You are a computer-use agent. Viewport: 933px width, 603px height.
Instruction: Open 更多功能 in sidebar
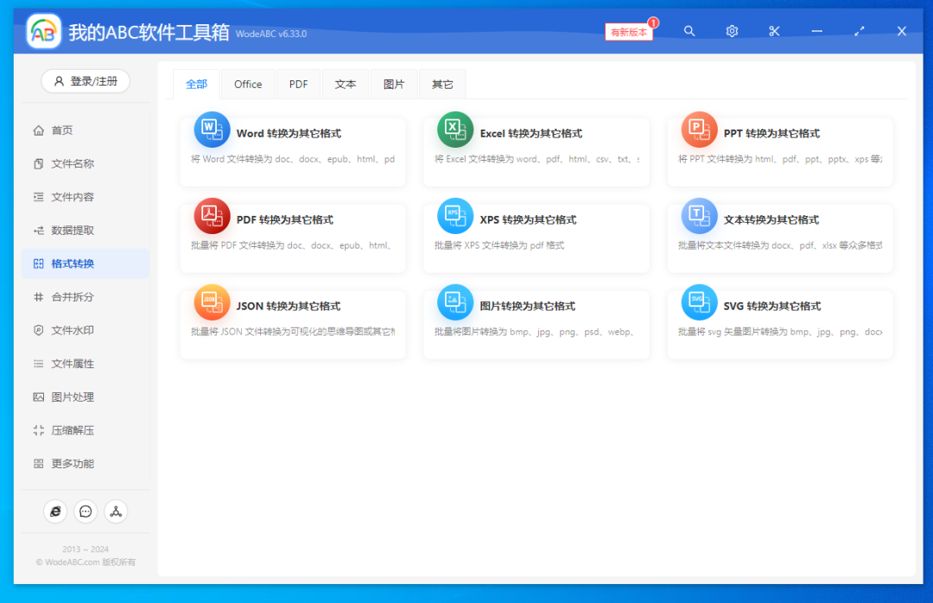click(x=85, y=464)
